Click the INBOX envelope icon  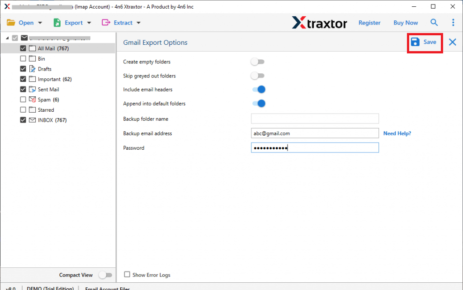[33, 120]
